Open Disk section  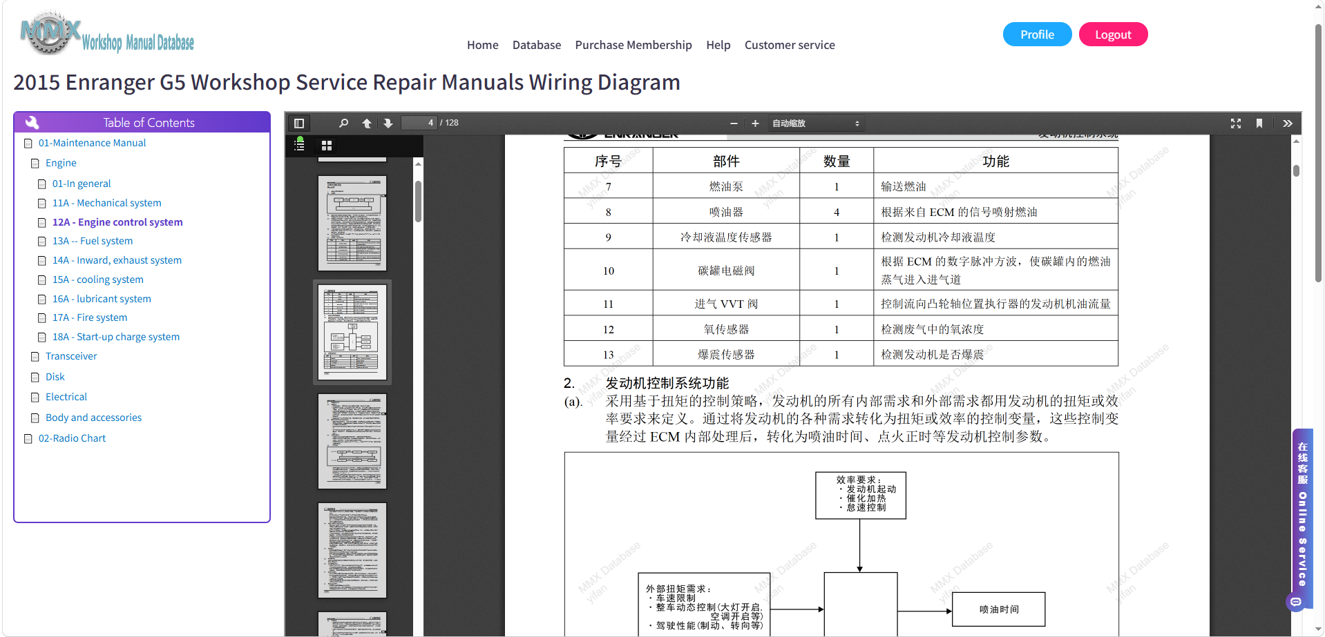coord(55,377)
